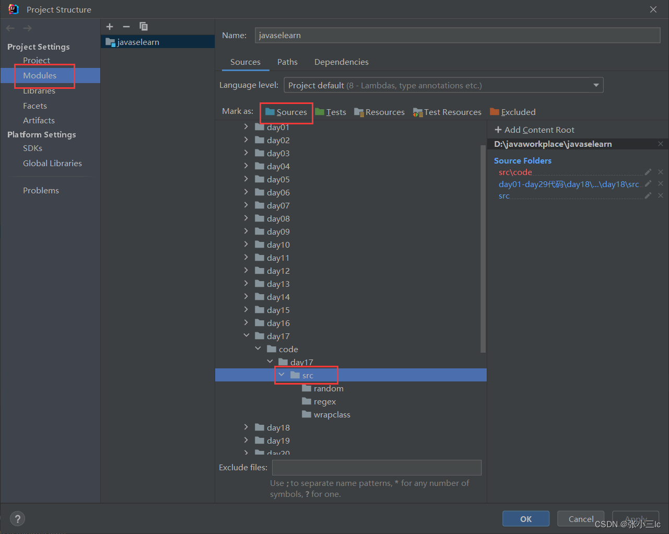
Task: Open Project settings section
Action: click(37, 60)
